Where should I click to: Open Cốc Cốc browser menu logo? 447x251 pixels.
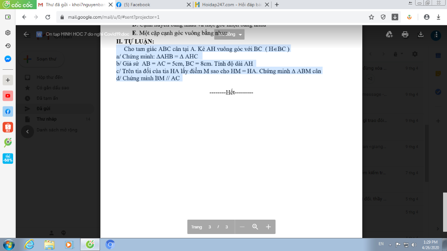tap(18, 4)
